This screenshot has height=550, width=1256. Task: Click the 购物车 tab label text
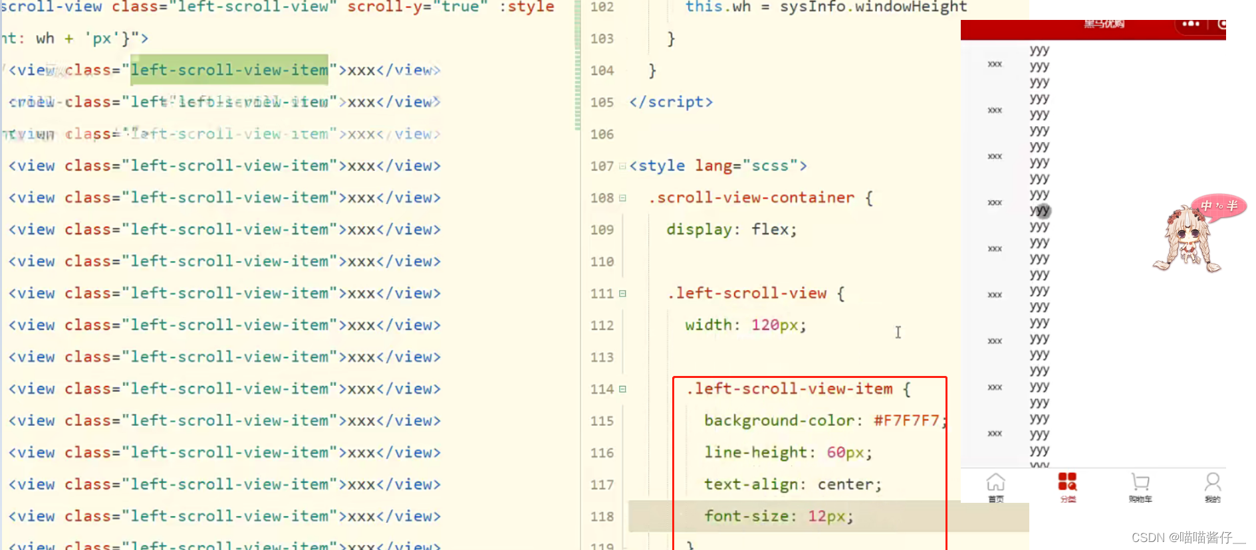[x=1140, y=499]
